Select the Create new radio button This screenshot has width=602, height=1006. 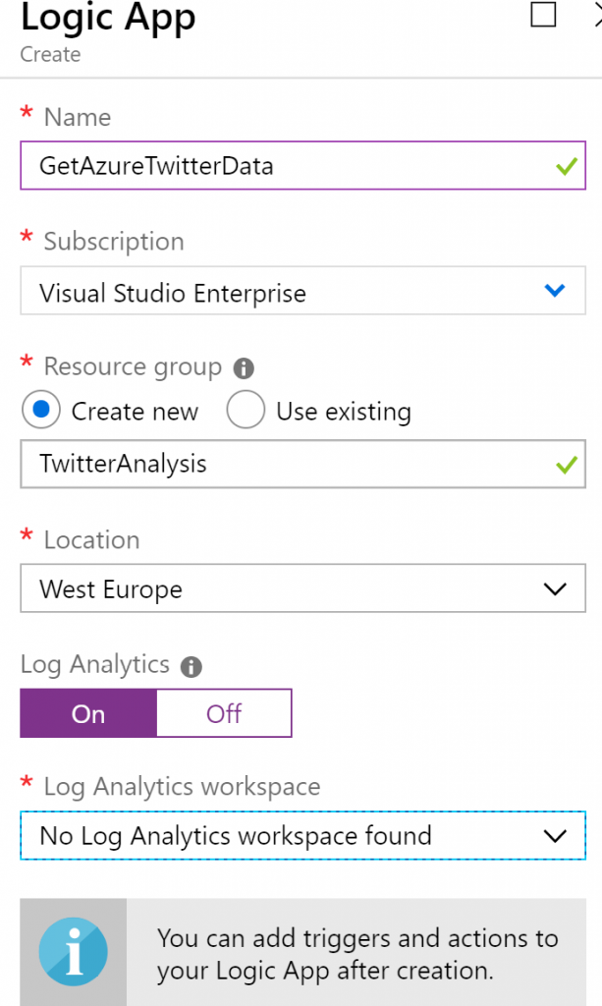coord(41,411)
